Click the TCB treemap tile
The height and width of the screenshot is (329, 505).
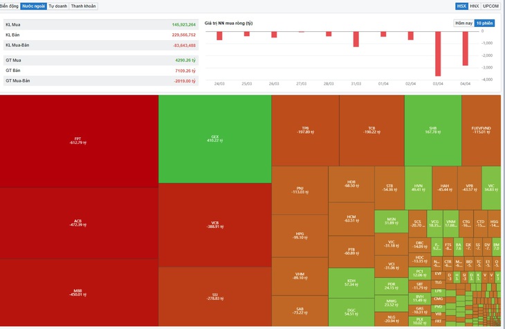[x=371, y=130]
